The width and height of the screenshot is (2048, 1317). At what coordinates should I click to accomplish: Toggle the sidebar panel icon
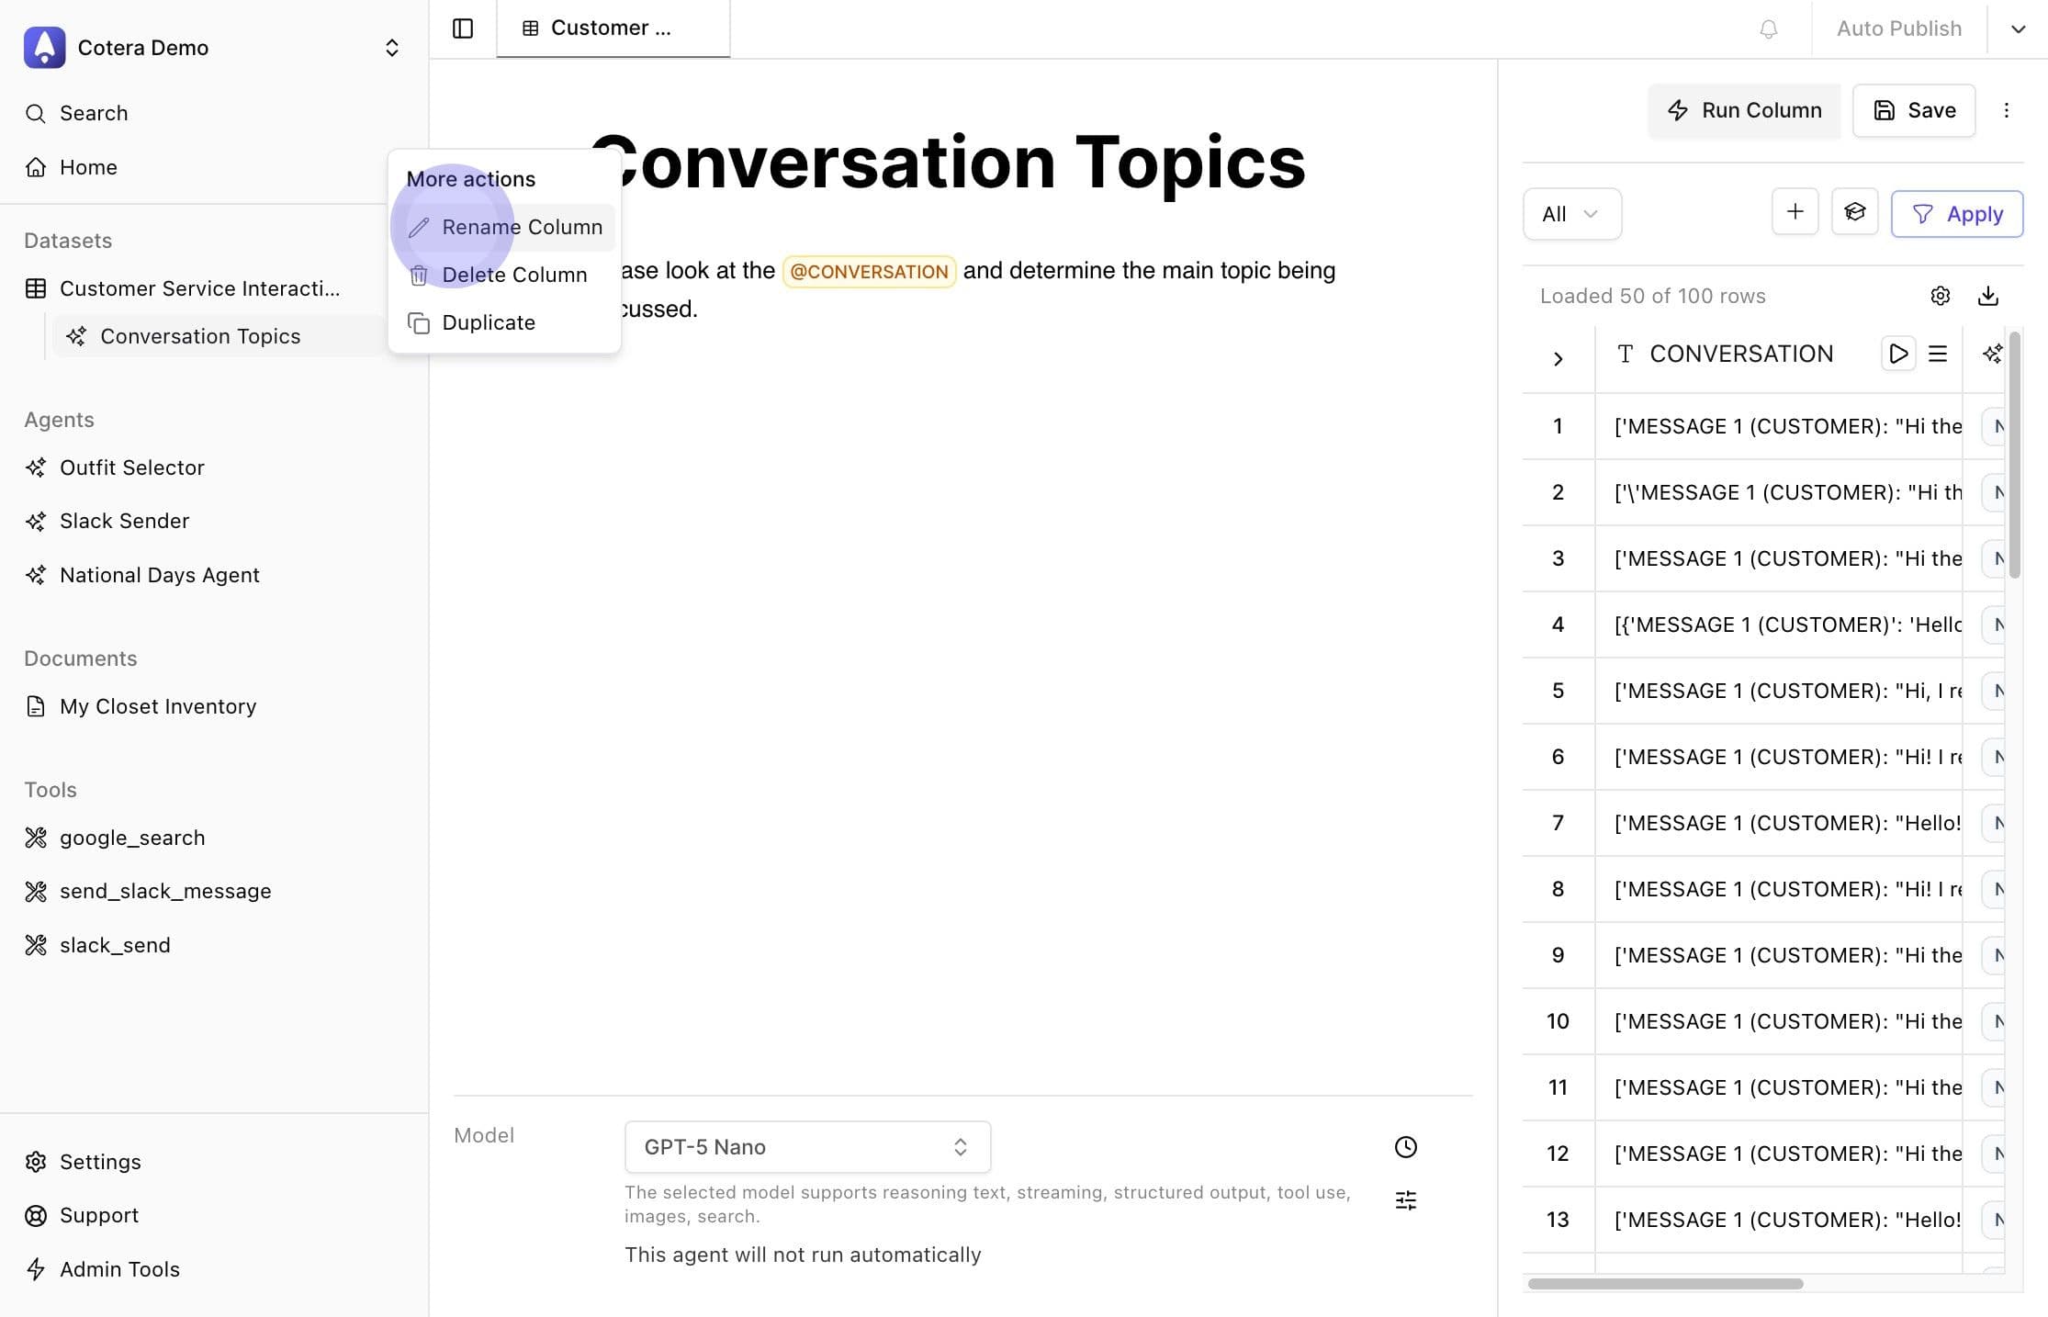pos(463,28)
